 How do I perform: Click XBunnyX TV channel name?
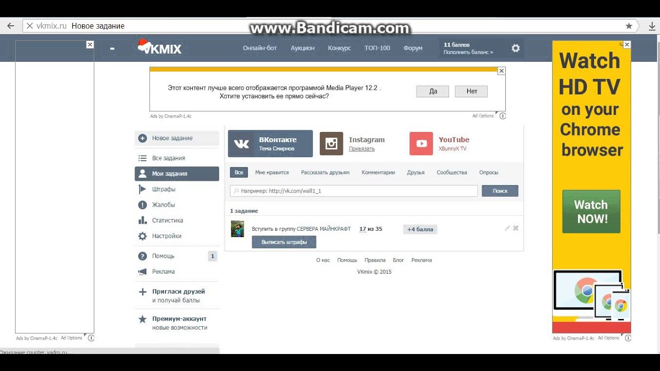453,149
